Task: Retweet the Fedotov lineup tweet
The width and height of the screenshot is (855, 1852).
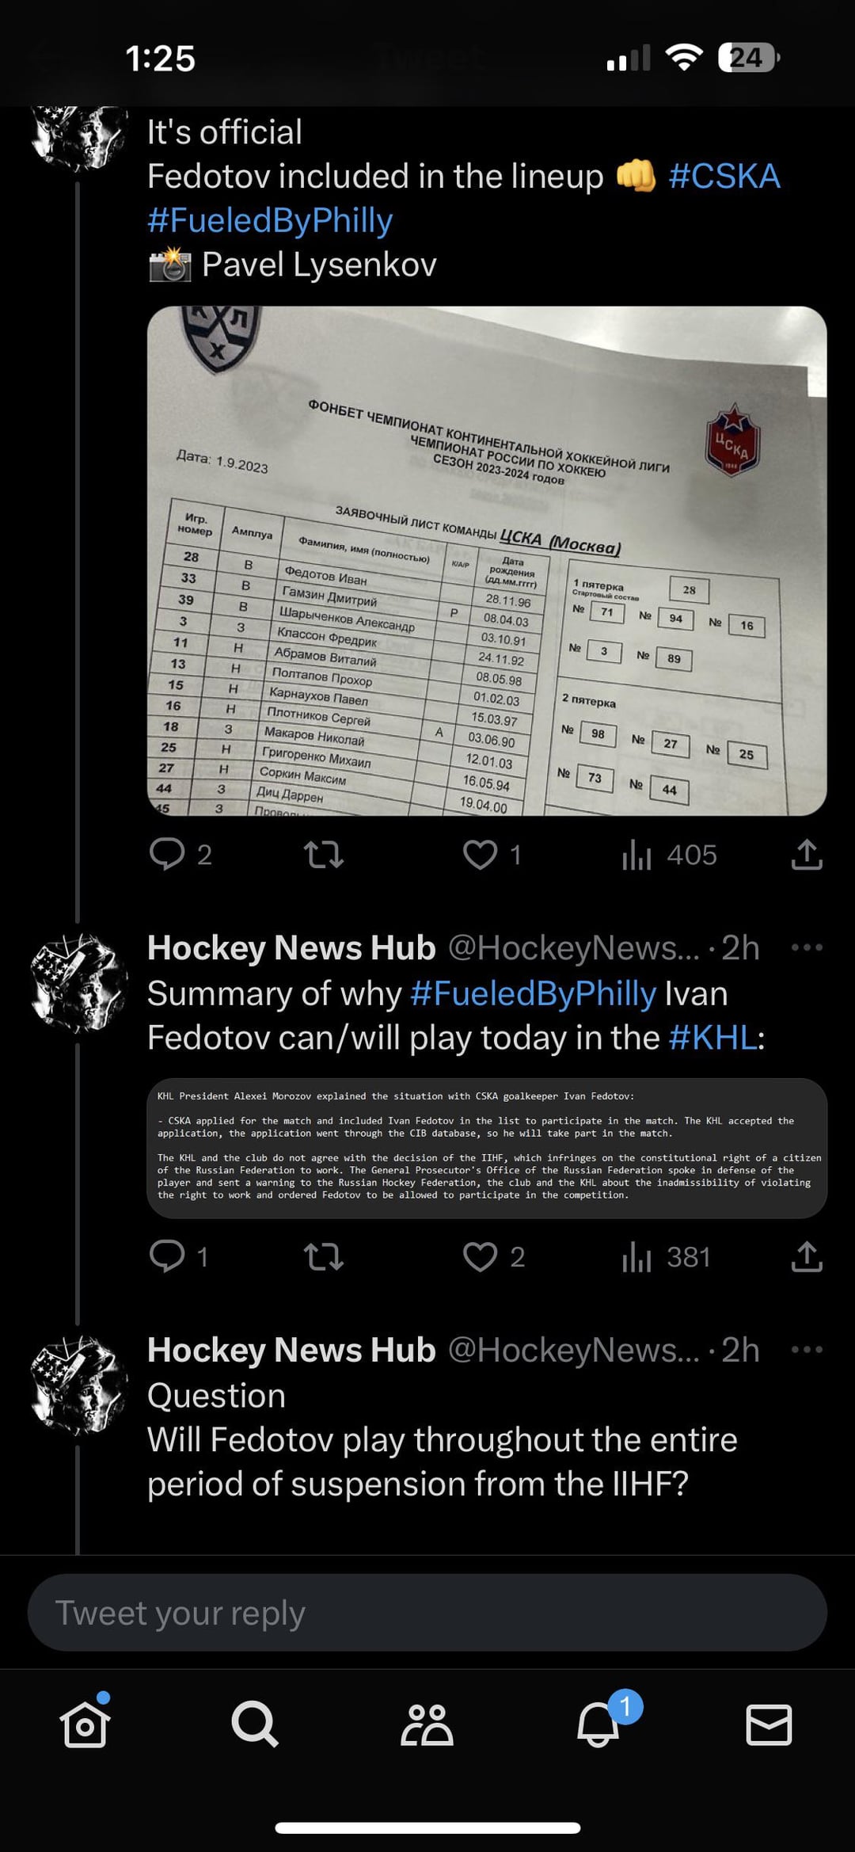Action: tap(324, 855)
